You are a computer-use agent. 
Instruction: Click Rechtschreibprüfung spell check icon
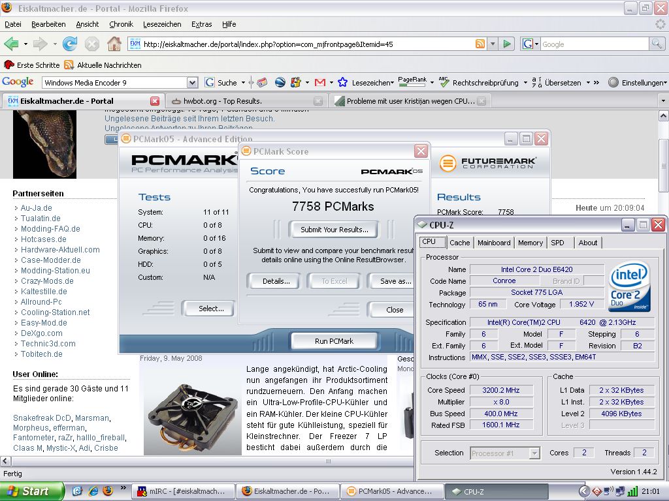tap(444, 82)
